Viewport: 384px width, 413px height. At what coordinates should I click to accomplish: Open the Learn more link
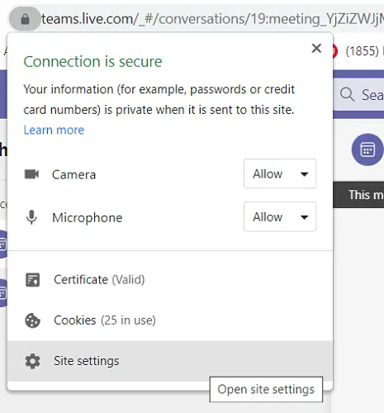click(x=54, y=130)
